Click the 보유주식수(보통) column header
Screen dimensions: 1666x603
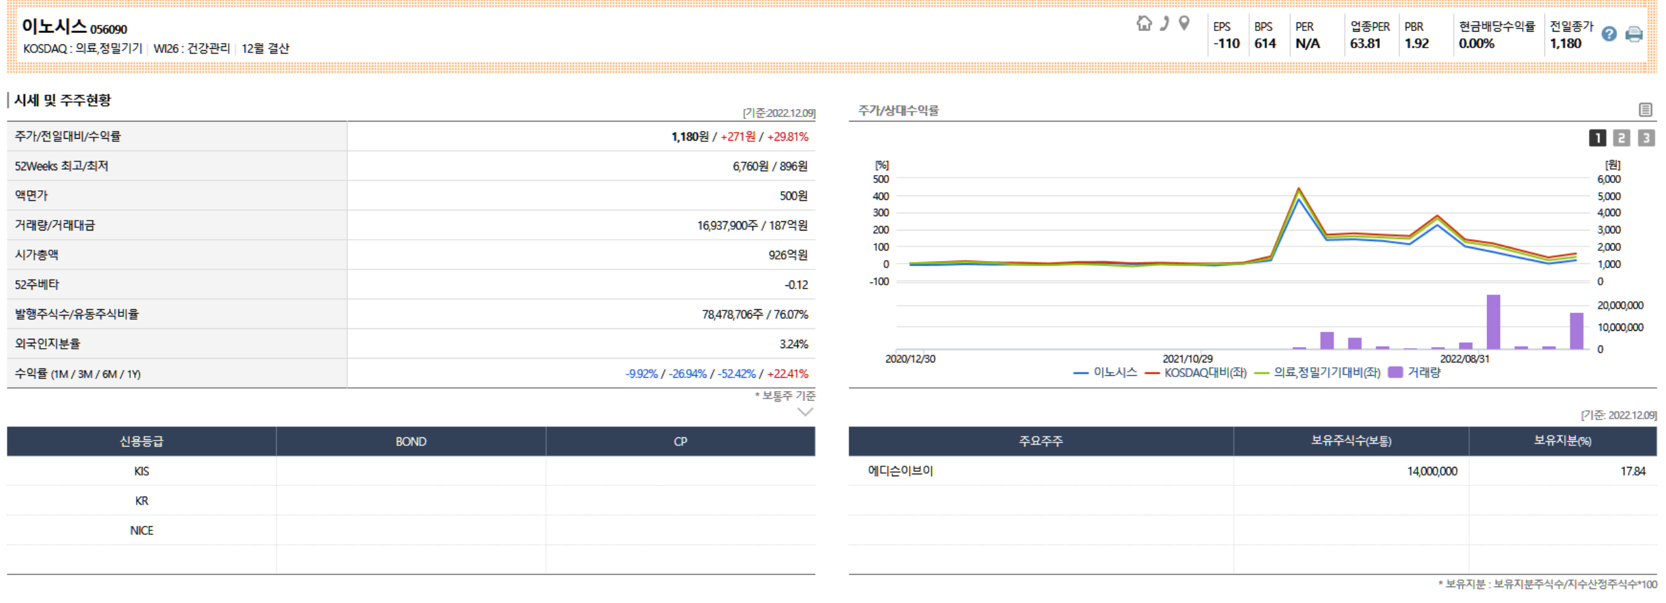click(1351, 441)
